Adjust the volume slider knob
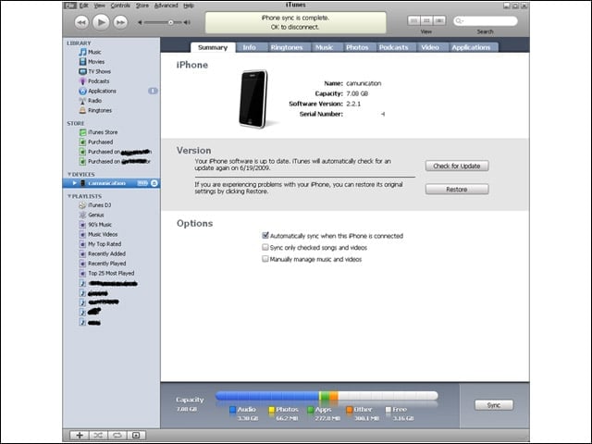The image size is (592, 444). (x=170, y=22)
